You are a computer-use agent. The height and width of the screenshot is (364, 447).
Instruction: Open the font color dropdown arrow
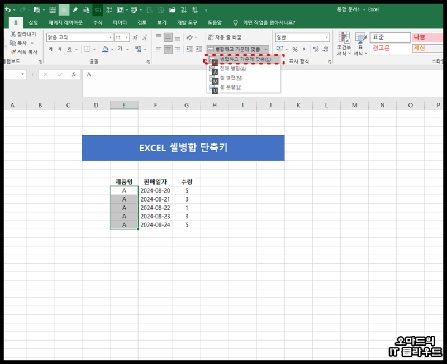click(x=127, y=50)
